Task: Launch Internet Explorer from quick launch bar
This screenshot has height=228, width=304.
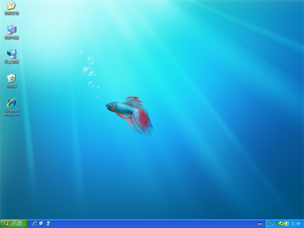Action: [x=35, y=223]
